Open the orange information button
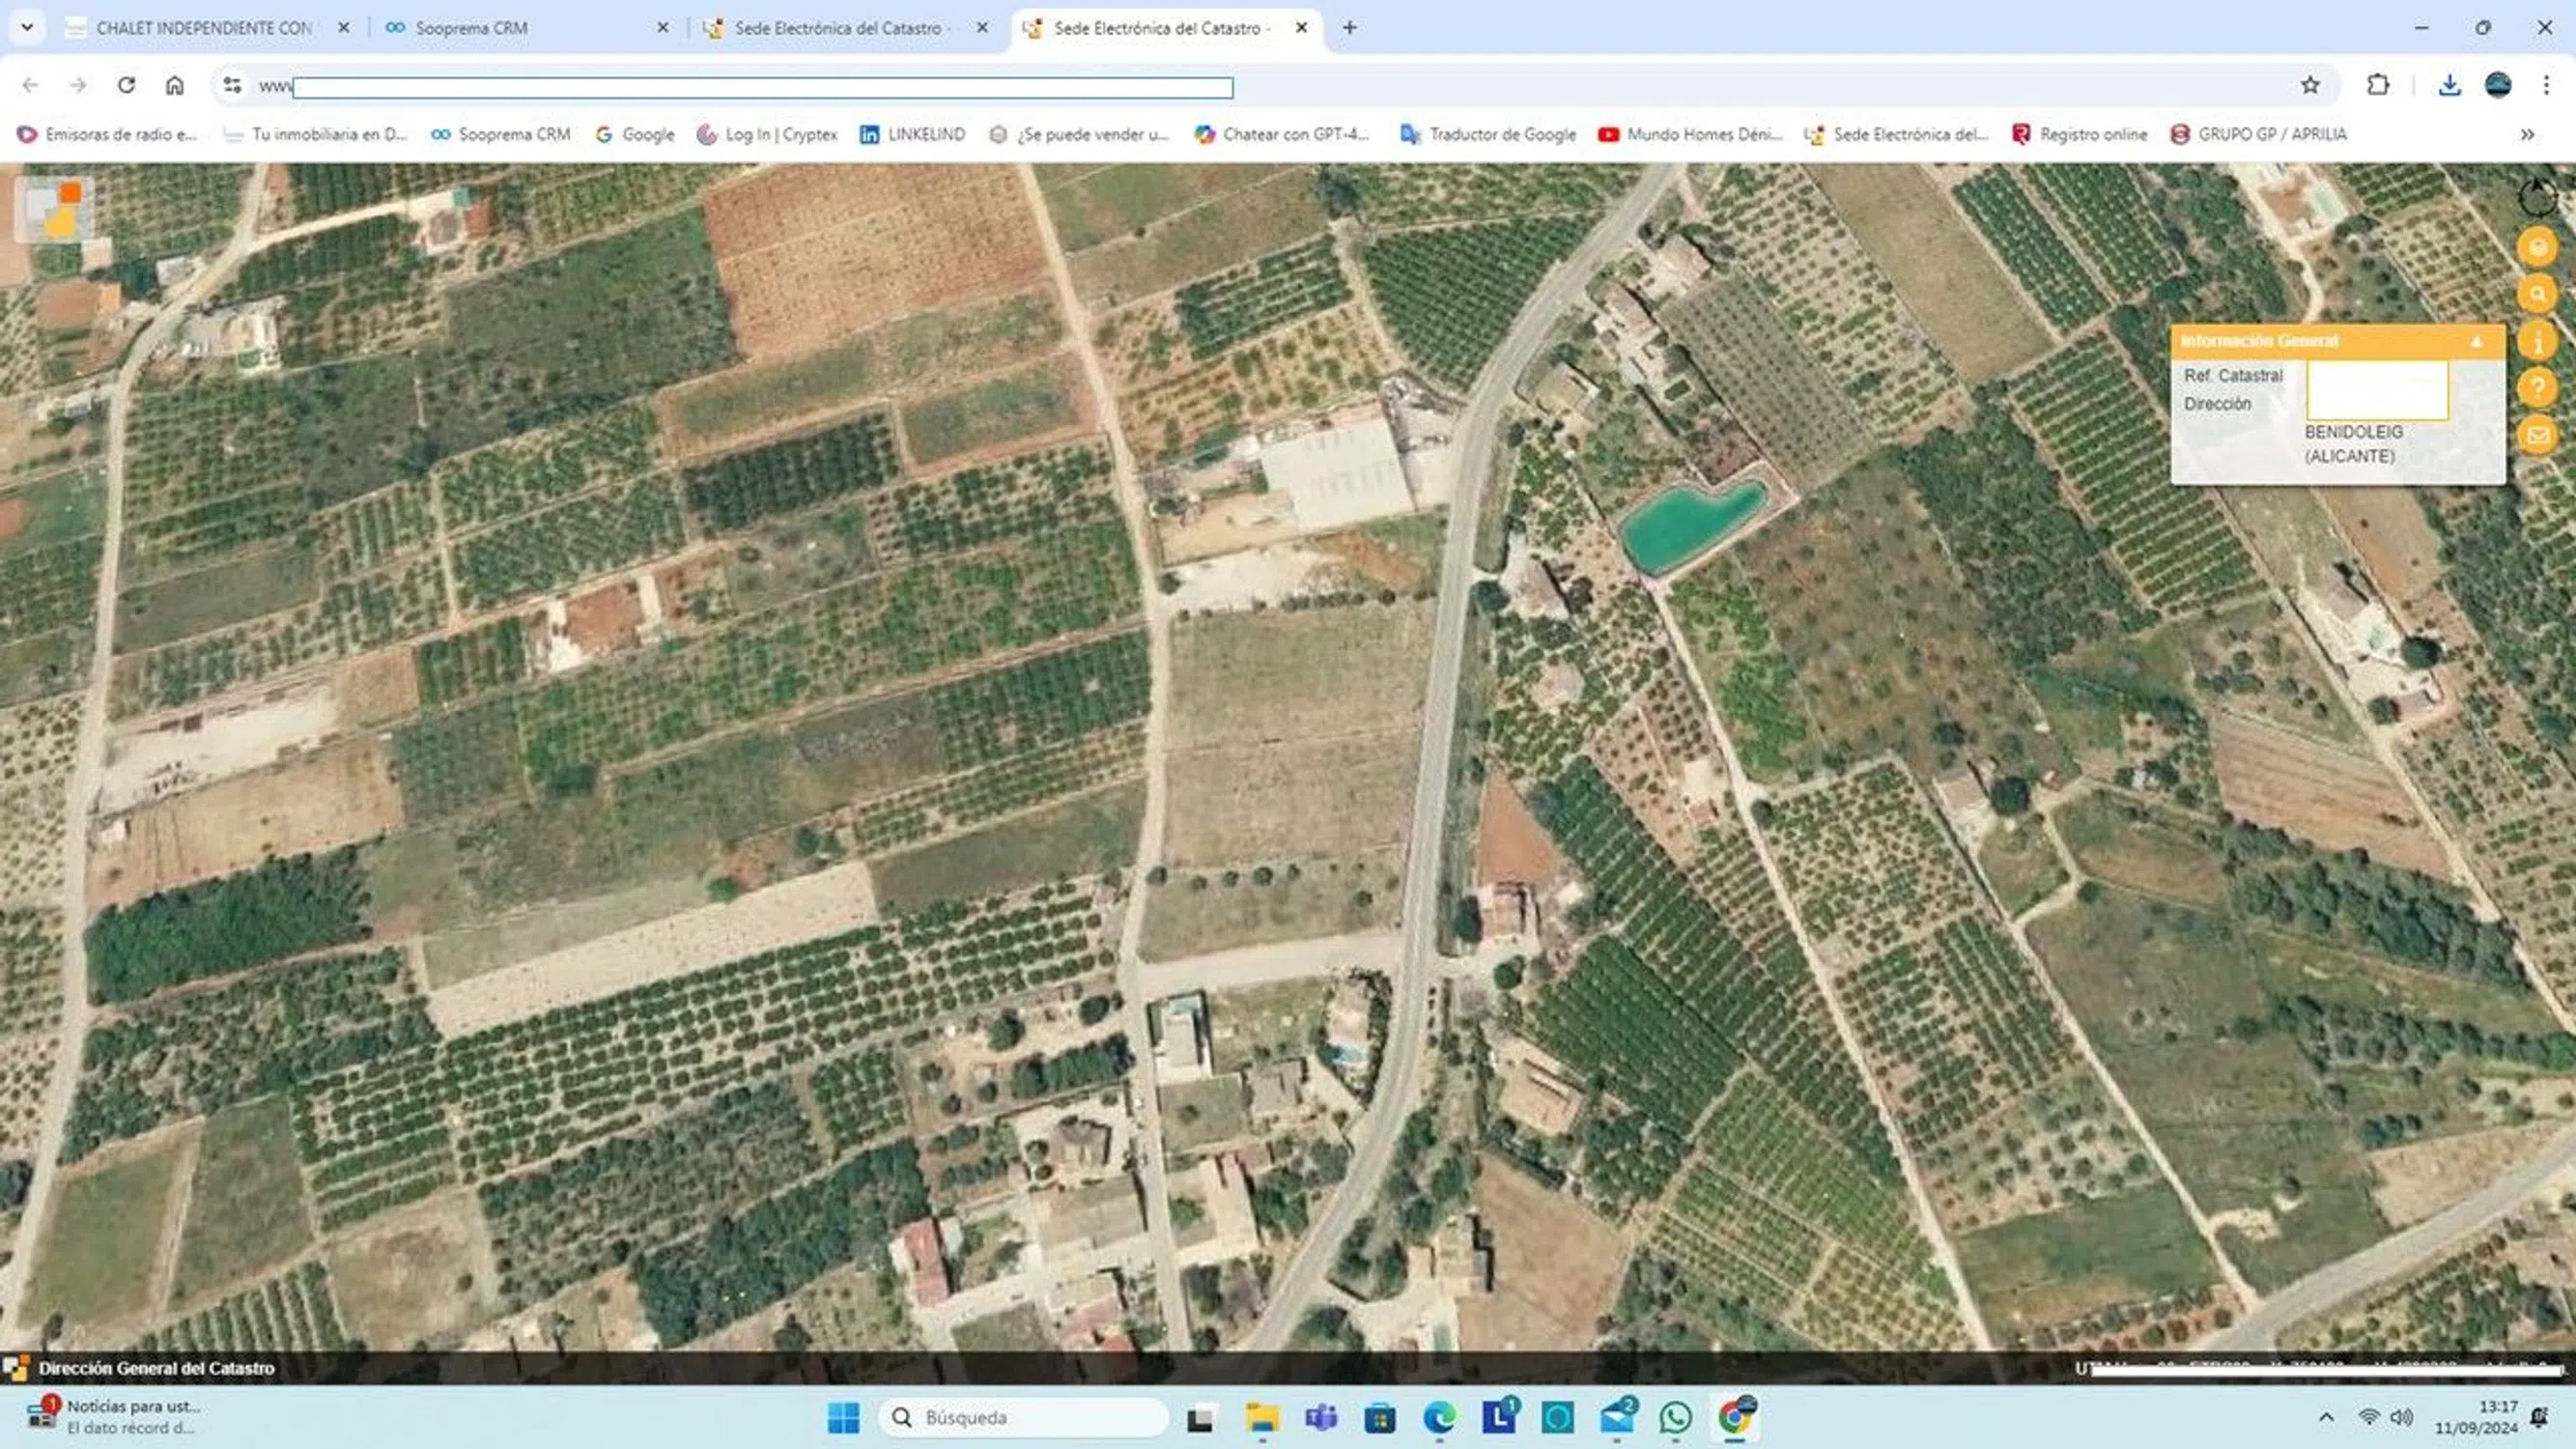 tap(2537, 342)
